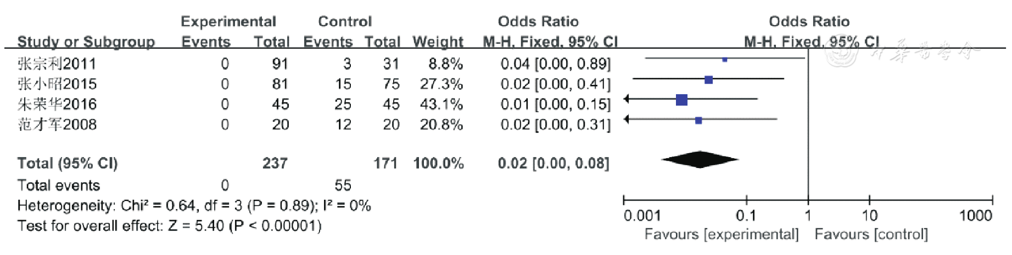Click the 'Study or Subgroup' column header
The height and width of the screenshot is (255, 1012).
(x=86, y=42)
